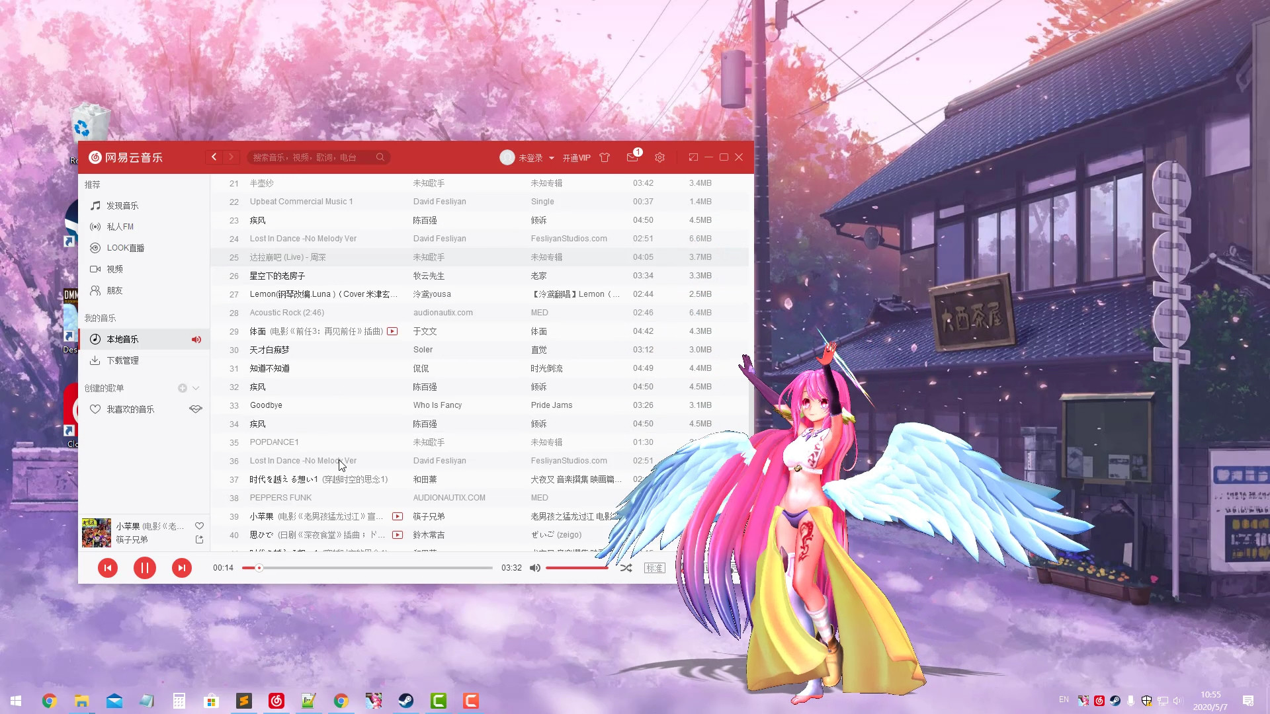Open the messages mail icon

pos(632,157)
